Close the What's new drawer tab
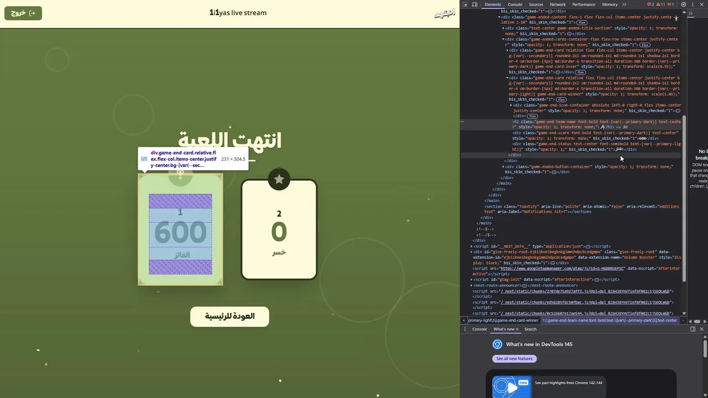The image size is (708, 398). (517, 329)
